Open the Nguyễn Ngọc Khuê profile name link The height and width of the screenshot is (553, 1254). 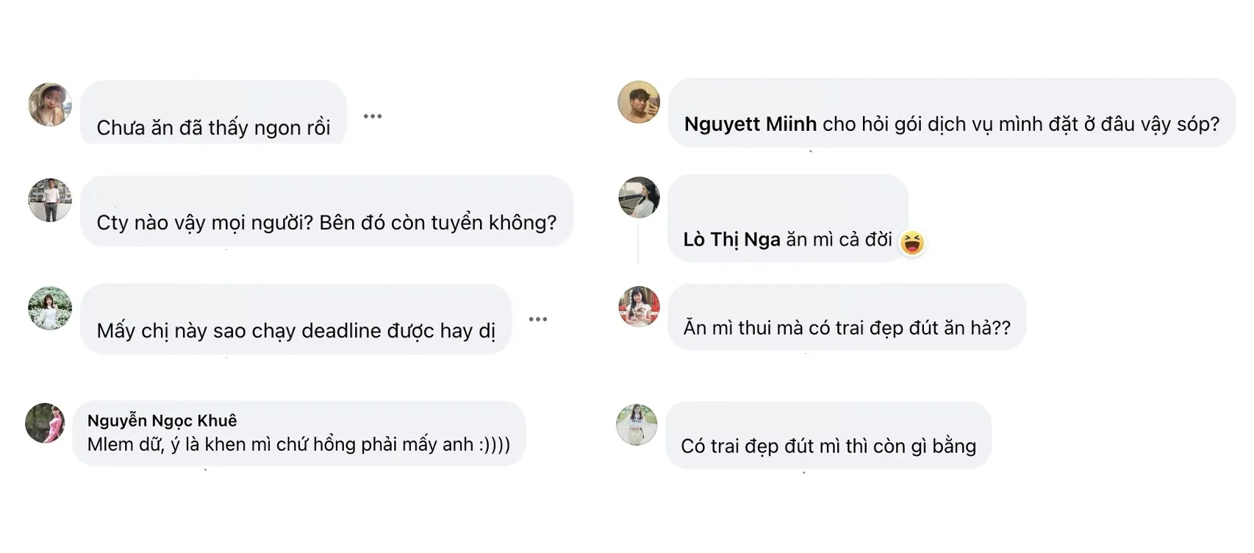pyautogui.click(x=162, y=421)
